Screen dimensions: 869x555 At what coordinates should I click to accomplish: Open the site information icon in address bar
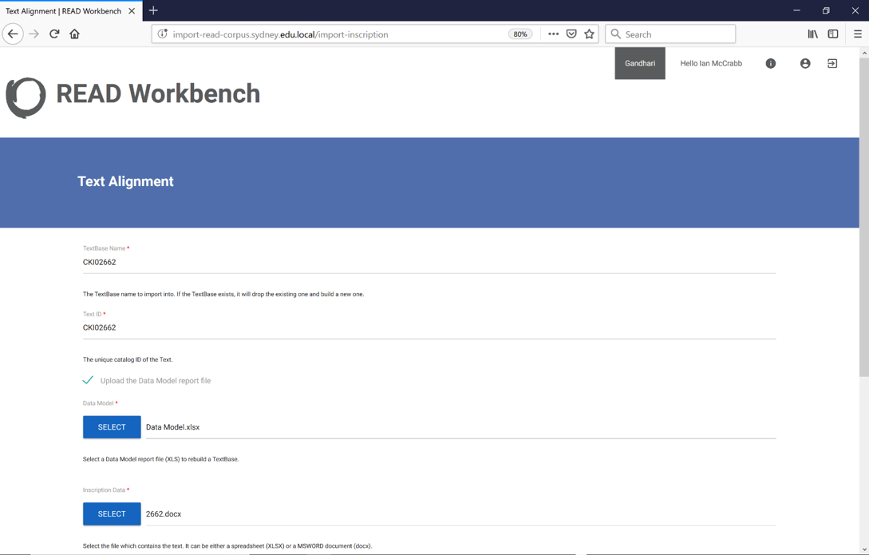click(x=162, y=34)
